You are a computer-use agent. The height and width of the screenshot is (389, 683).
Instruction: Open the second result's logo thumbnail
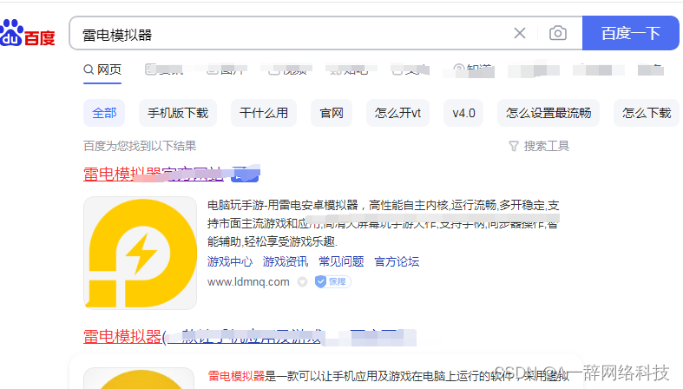click(x=139, y=378)
